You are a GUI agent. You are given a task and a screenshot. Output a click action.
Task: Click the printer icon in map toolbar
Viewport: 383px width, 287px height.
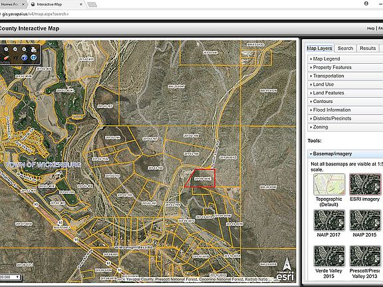(x=34, y=50)
